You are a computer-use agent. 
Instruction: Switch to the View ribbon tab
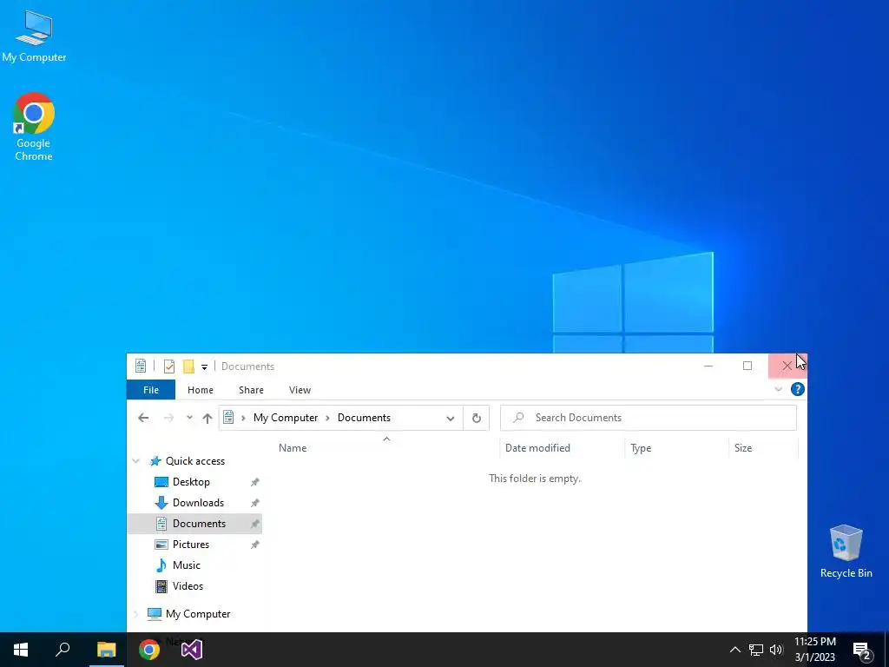coord(300,390)
